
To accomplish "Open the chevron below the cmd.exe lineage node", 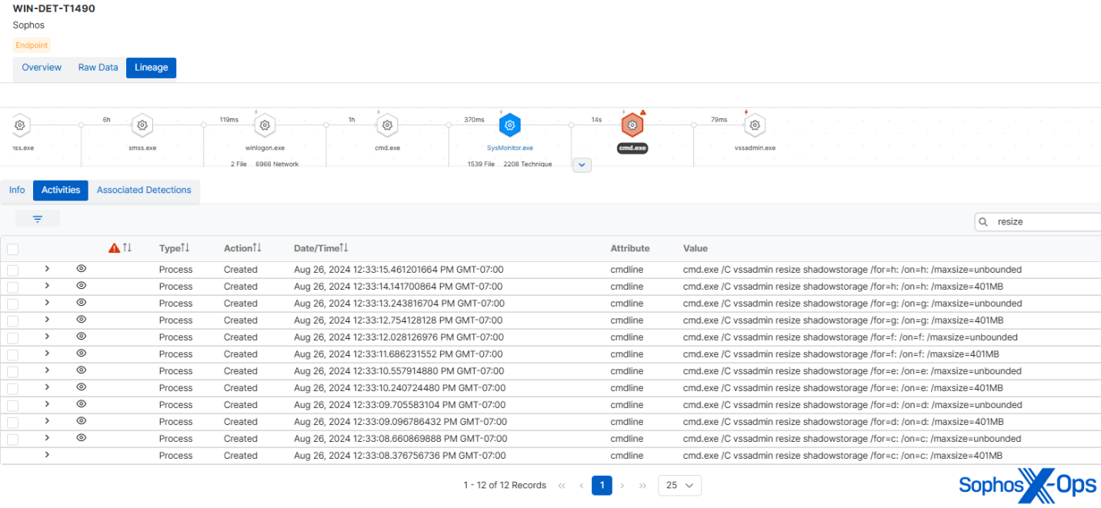I will tap(582, 165).
